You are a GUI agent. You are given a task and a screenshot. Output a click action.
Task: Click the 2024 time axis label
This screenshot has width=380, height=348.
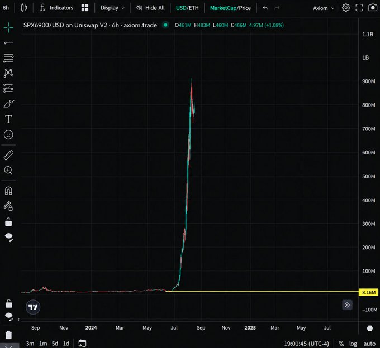[x=91, y=328]
